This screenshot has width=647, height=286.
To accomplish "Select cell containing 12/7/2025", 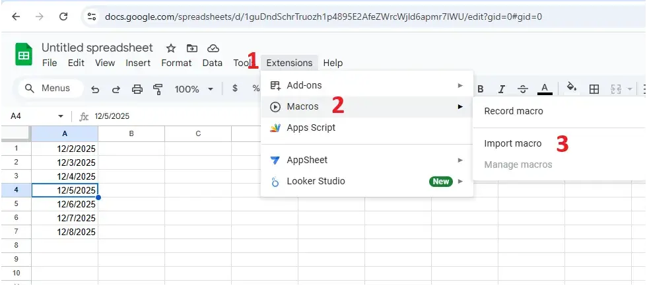I will click(x=65, y=218).
